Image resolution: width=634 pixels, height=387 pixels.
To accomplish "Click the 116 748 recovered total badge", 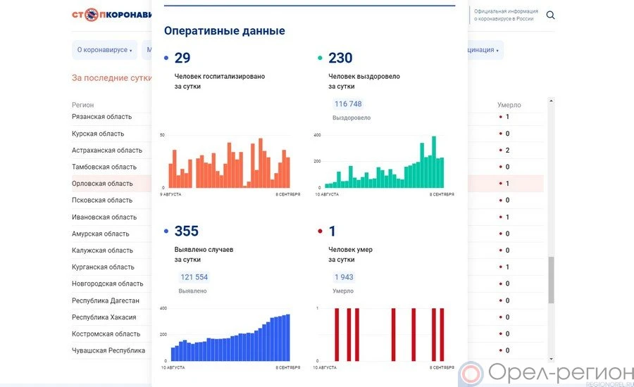I will pyautogui.click(x=348, y=104).
